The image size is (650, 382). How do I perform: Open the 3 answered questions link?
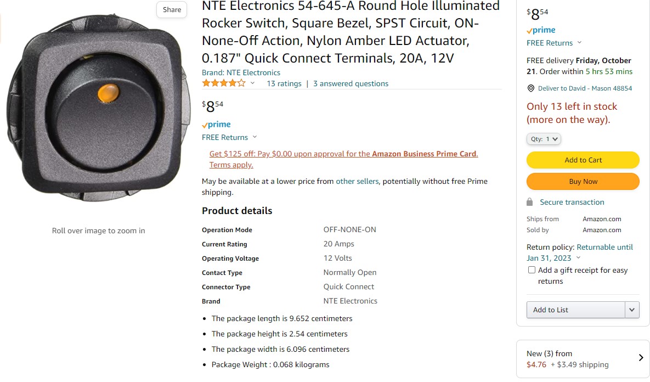(x=351, y=84)
